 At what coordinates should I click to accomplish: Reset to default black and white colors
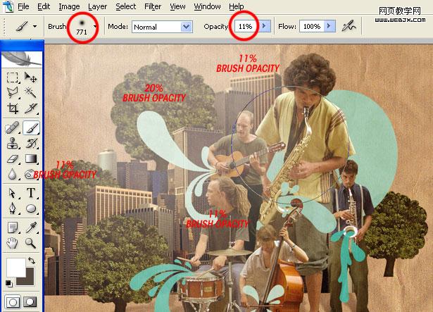(8, 283)
